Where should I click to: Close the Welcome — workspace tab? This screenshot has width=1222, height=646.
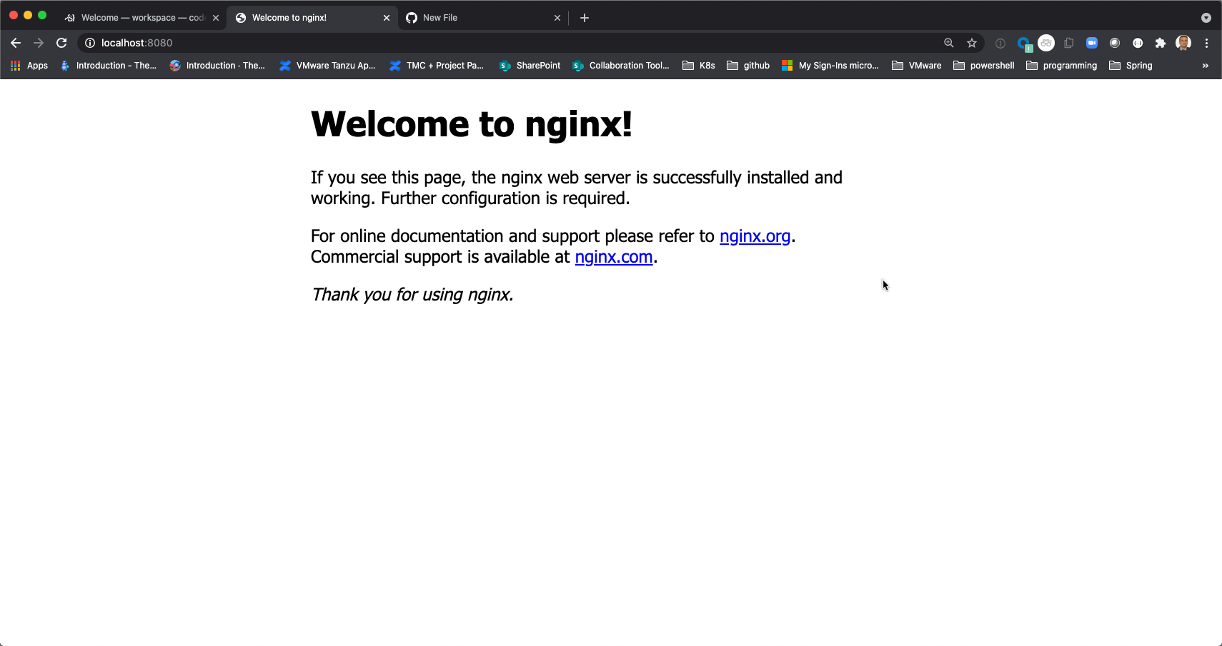click(x=216, y=18)
